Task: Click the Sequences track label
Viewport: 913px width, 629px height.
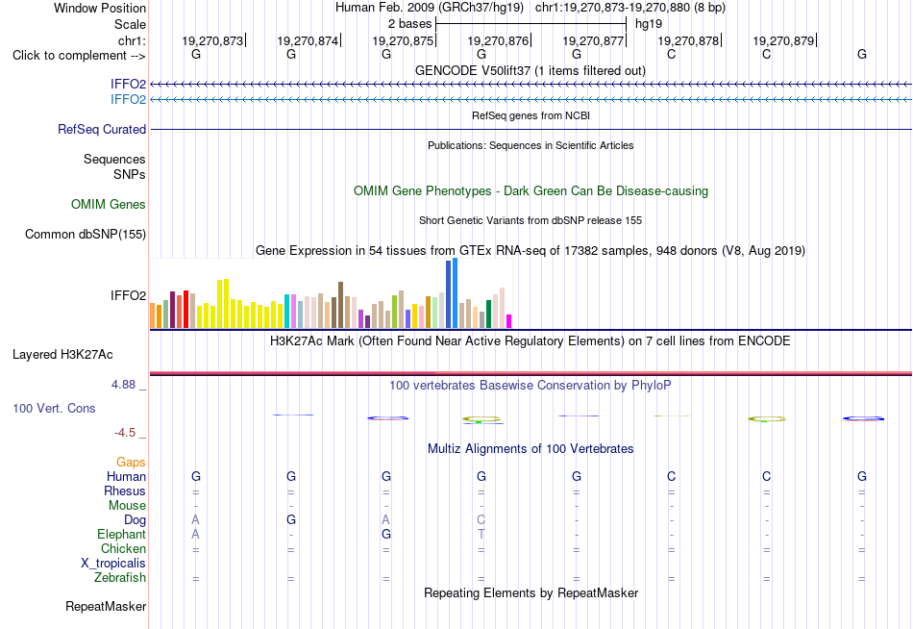Action: click(x=114, y=159)
